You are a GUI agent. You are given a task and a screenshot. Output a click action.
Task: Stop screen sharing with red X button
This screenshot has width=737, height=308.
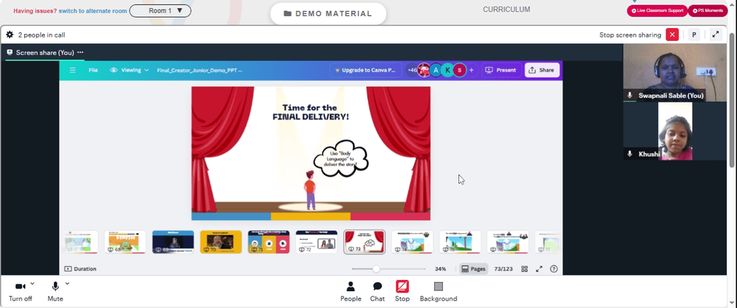pos(672,35)
